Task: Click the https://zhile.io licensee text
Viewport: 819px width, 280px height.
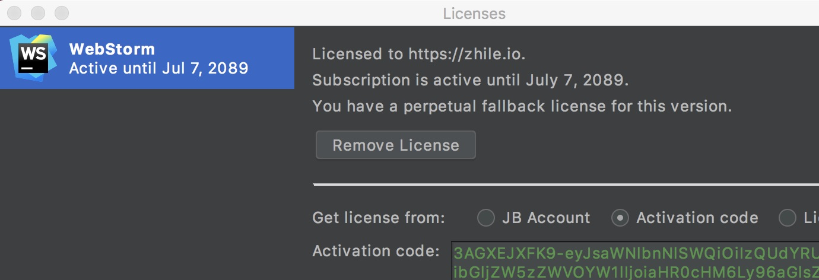Action: click(465, 54)
